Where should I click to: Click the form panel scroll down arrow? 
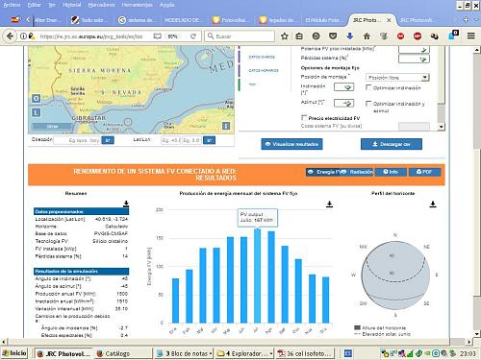(x=442, y=127)
